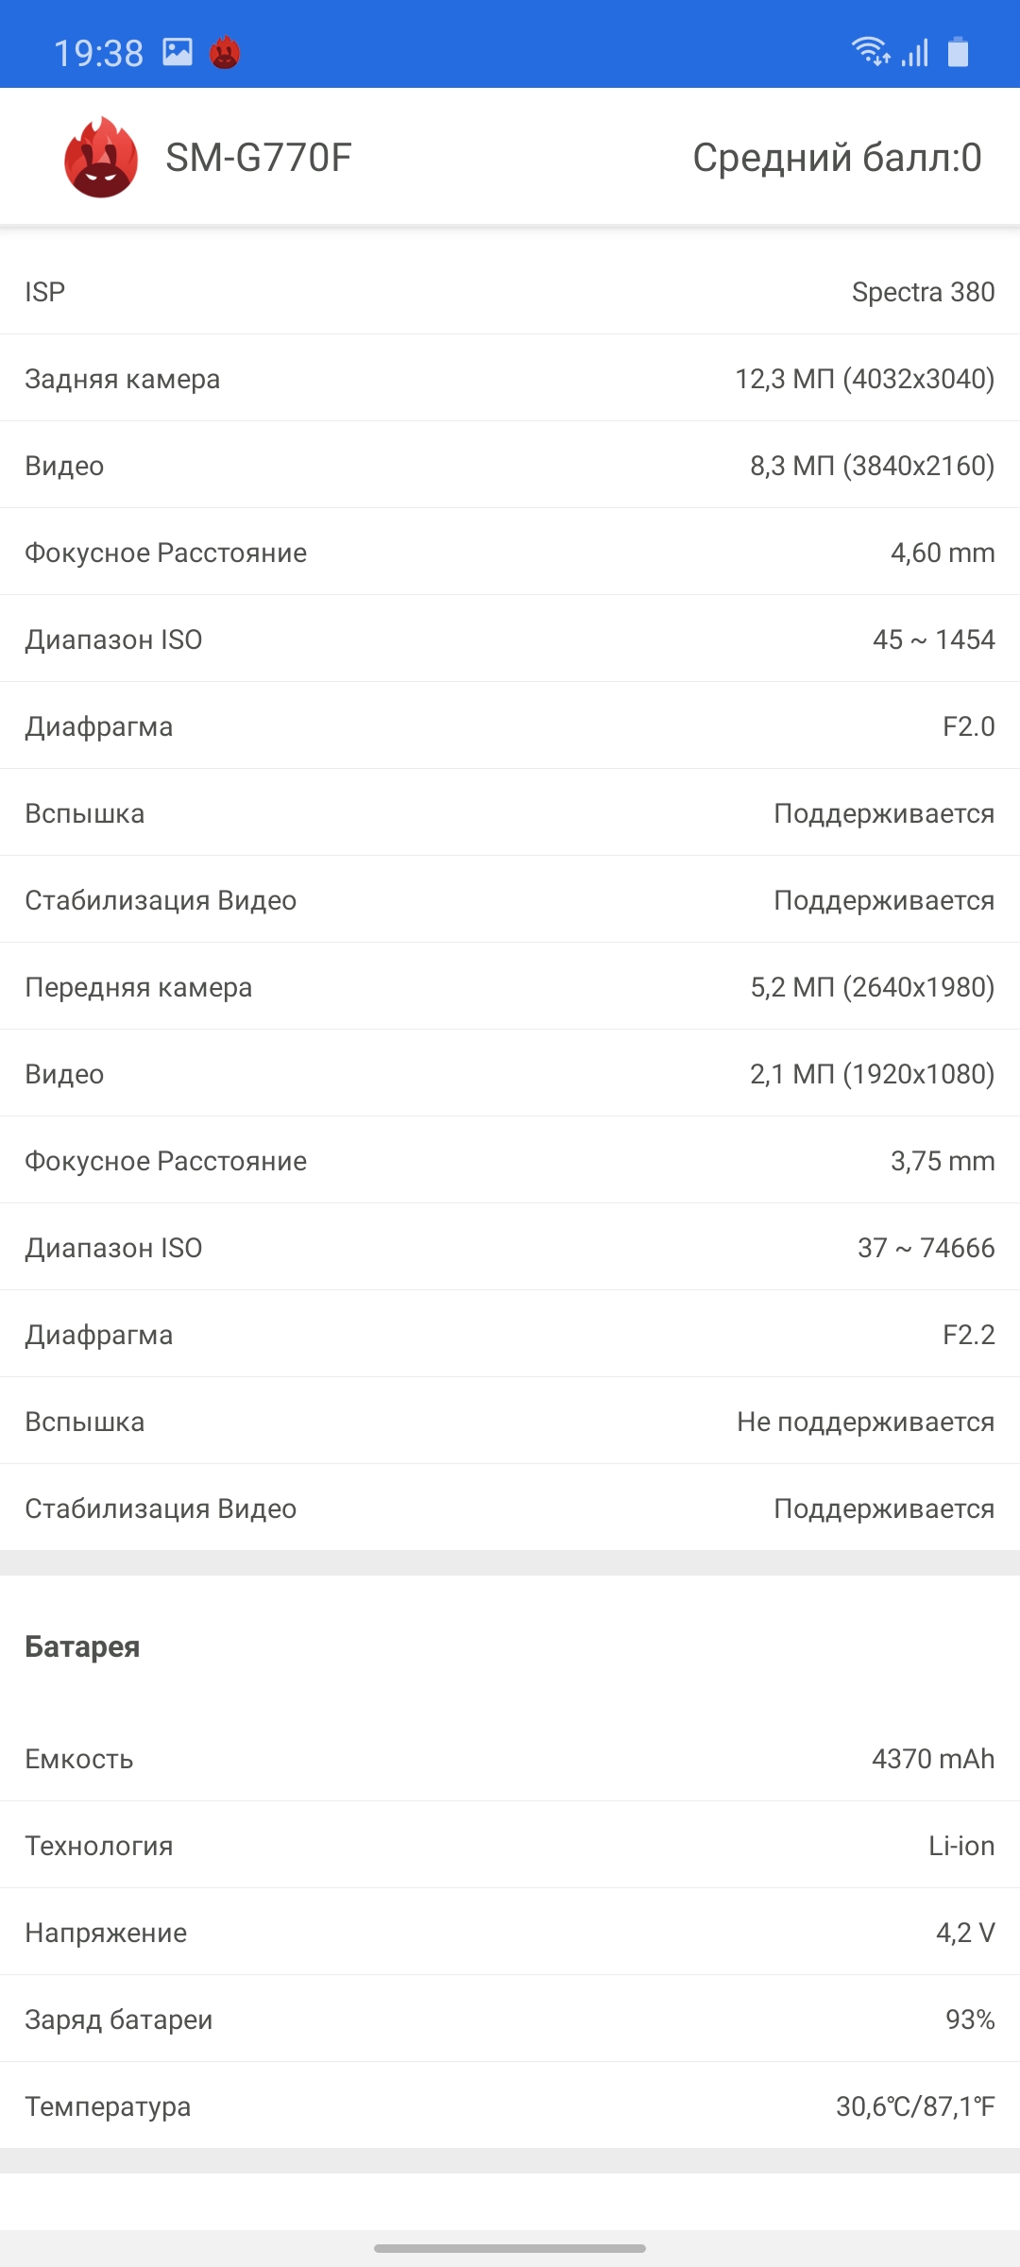Tap the image notification icon in status bar
1020x2267 pixels.
178,52
